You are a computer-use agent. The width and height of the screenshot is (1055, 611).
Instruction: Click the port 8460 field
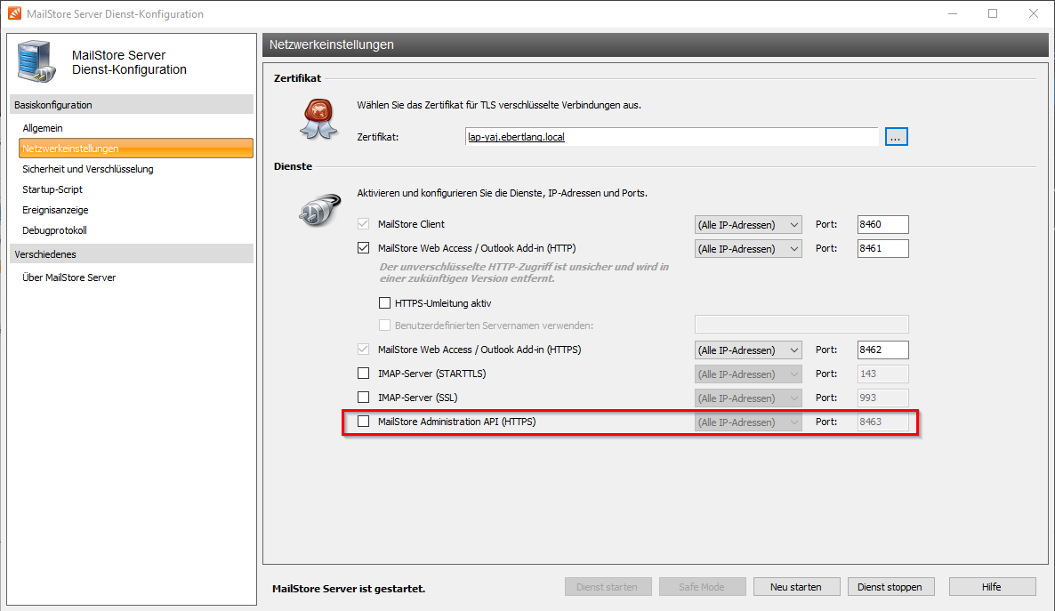(882, 224)
